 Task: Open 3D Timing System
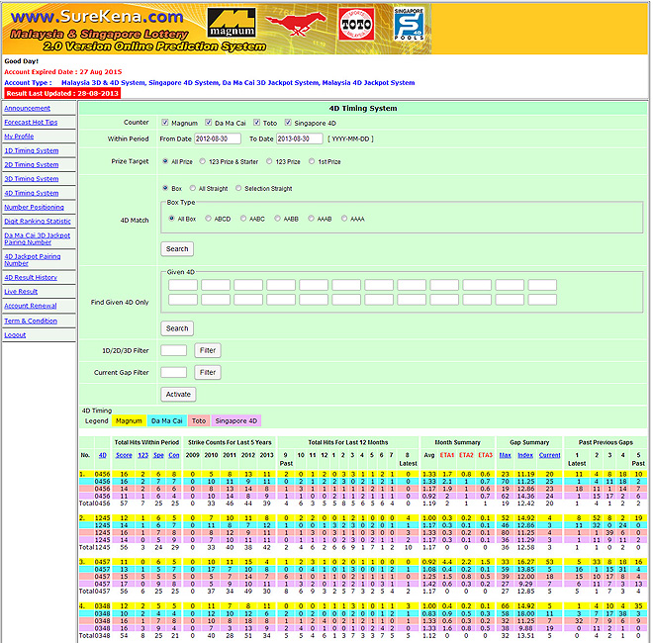click(32, 179)
